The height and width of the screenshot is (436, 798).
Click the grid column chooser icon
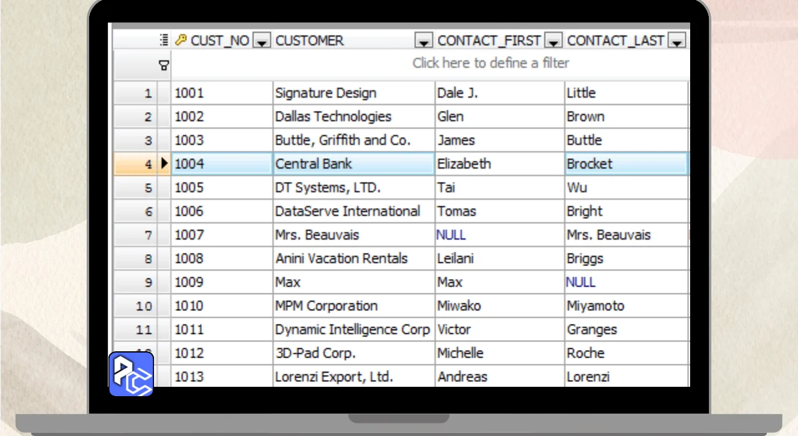click(164, 40)
